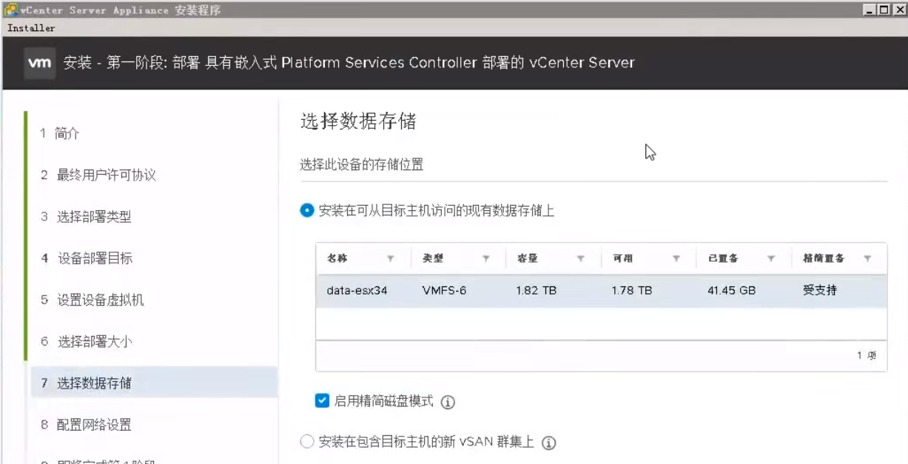Click the VMware vm logo in header
Image resolution: width=908 pixels, height=464 pixels.
[x=40, y=64]
